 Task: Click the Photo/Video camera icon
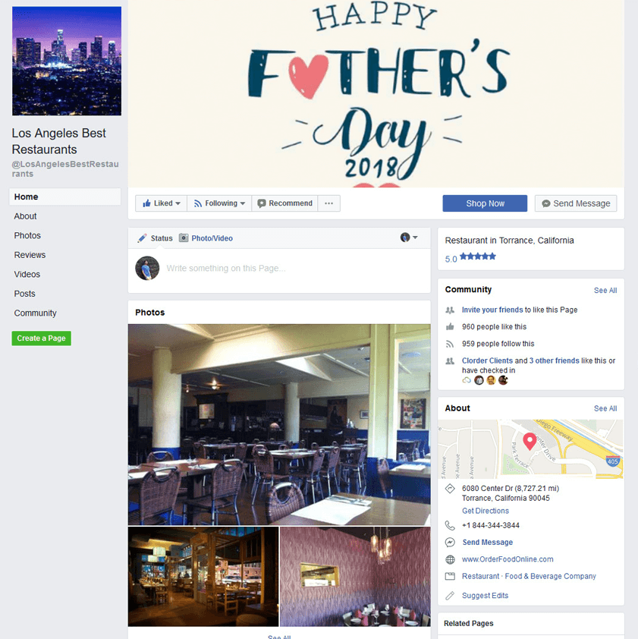pyautogui.click(x=184, y=238)
